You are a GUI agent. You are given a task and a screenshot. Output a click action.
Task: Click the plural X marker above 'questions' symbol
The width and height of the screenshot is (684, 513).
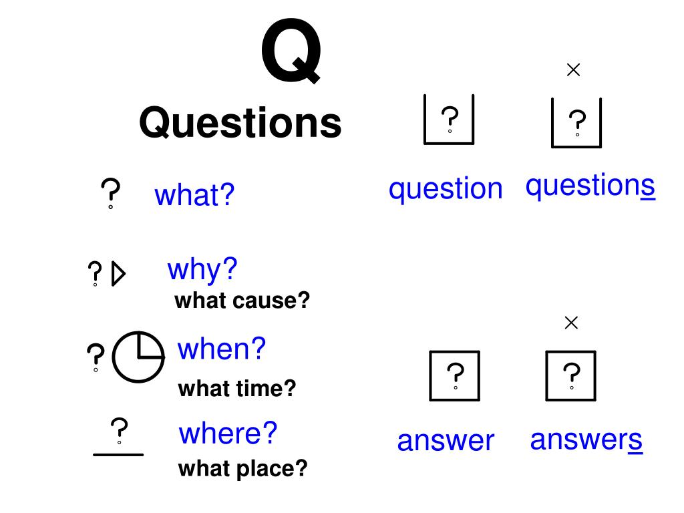pos(573,69)
